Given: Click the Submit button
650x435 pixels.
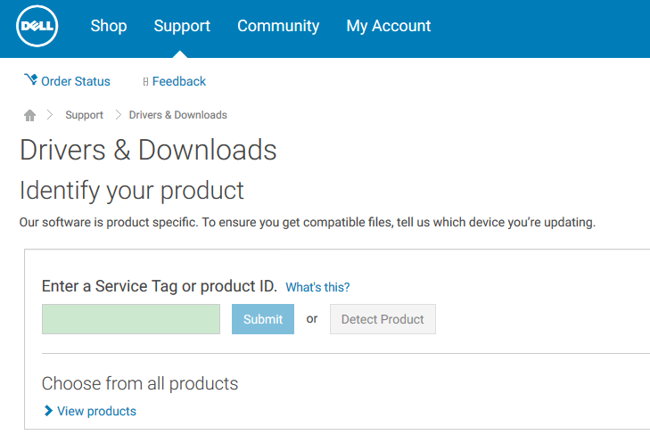Looking at the screenshot, I should (x=263, y=319).
